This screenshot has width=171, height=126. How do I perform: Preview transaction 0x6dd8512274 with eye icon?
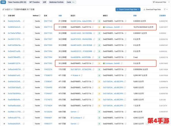pyautogui.click(x=4, y=63)
